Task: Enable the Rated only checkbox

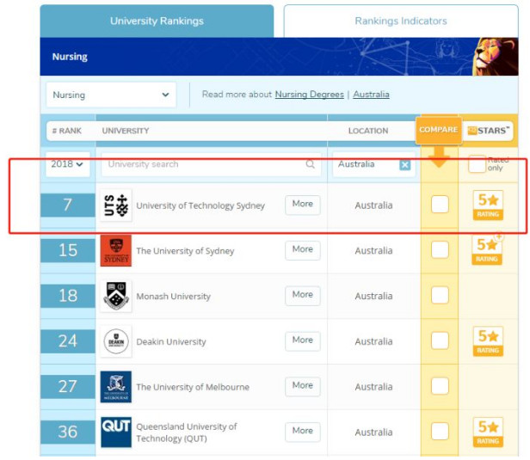Action: click(477, 164)
